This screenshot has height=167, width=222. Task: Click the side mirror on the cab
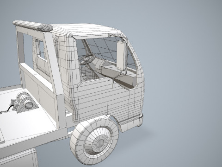tap(122, 56)
